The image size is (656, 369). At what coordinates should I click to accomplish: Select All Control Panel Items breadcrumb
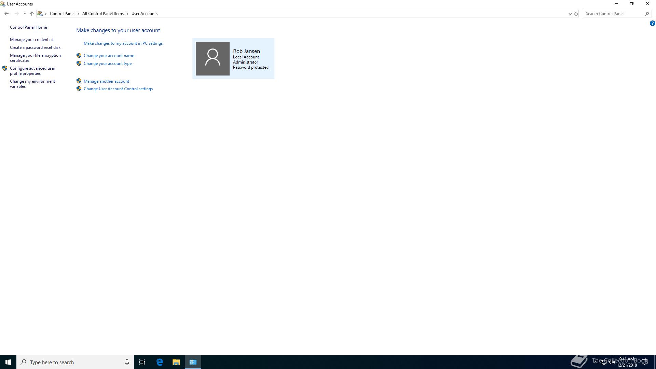coord(103,14)
